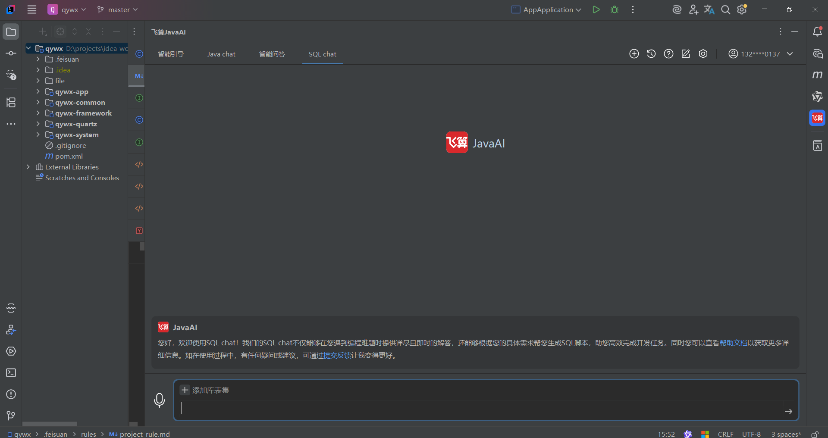Debug AppApplication with the bug icon

615,9
